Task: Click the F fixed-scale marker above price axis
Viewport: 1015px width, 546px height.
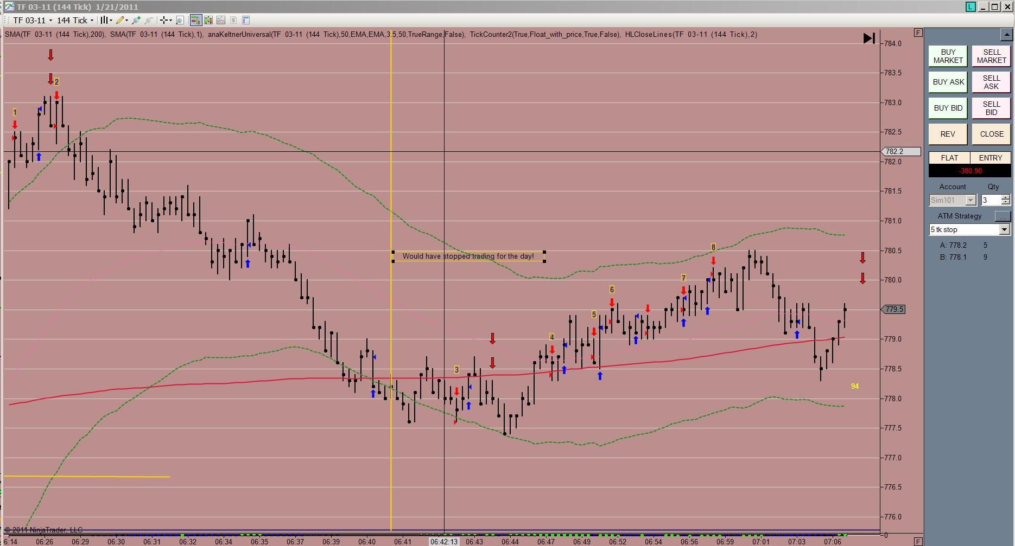Action: (918, 33)
